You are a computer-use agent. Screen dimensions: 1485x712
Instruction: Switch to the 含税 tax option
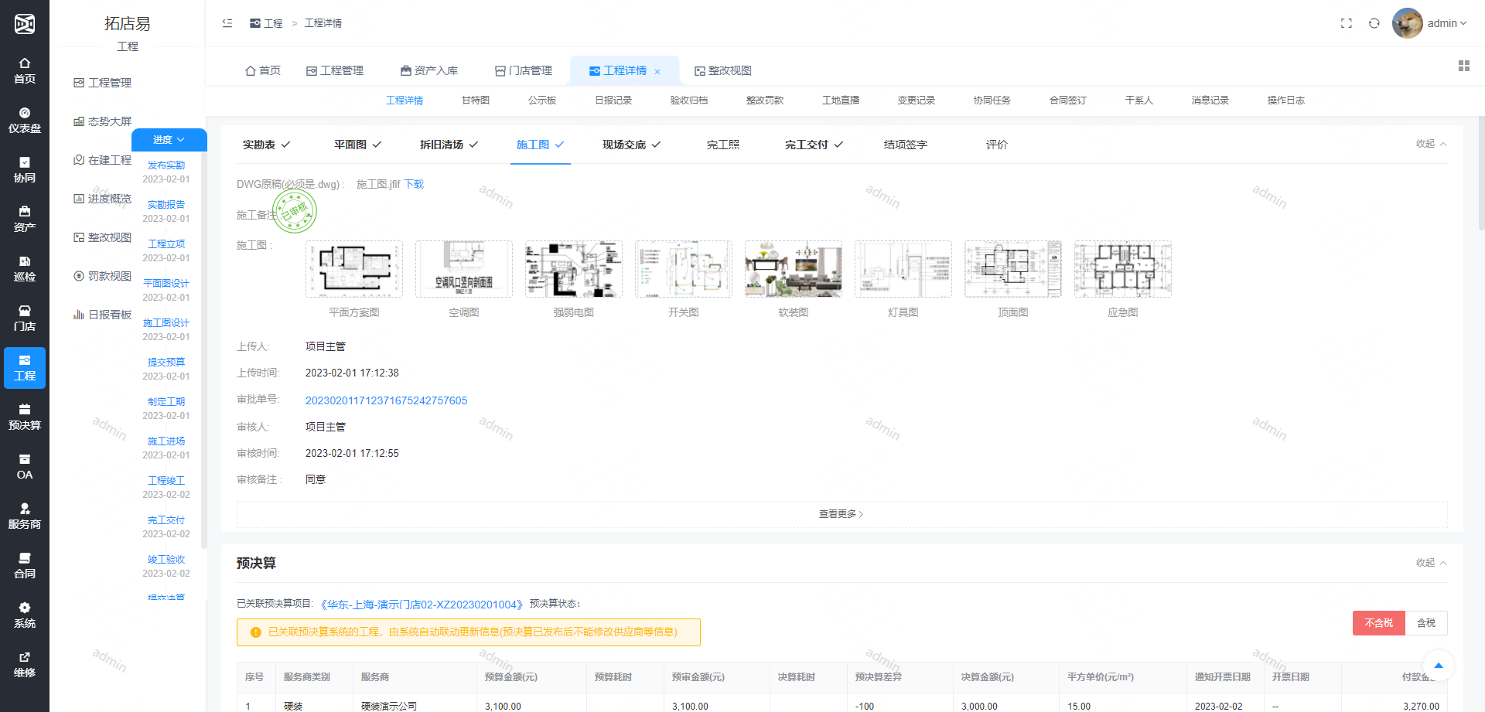[1425, 623]
